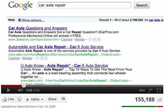Click the video progress scrubber handle

pos(24,86)
